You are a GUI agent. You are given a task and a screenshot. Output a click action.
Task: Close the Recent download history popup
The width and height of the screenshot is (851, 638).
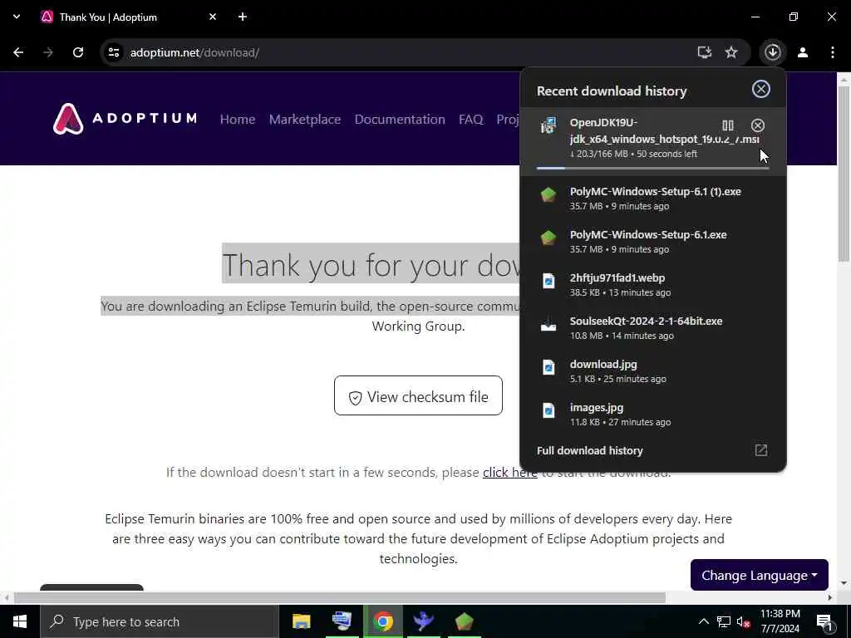coord(761,89)
